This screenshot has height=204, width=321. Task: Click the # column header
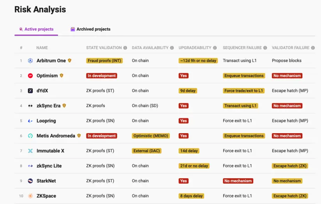(x=21, y=47)
